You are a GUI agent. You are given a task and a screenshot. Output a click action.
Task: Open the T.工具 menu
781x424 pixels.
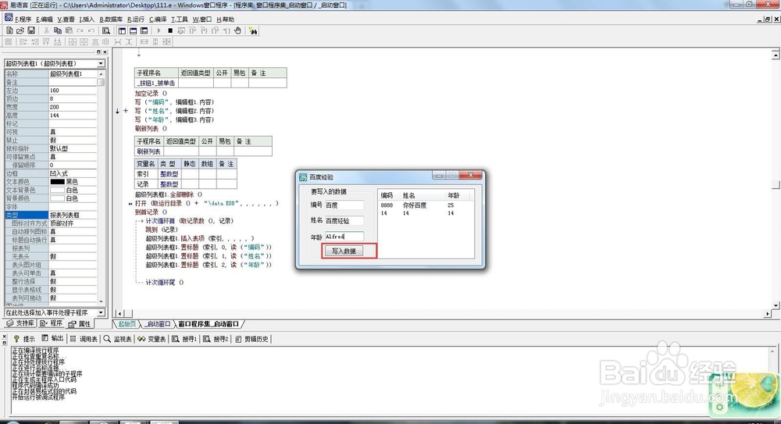[180, 19]
